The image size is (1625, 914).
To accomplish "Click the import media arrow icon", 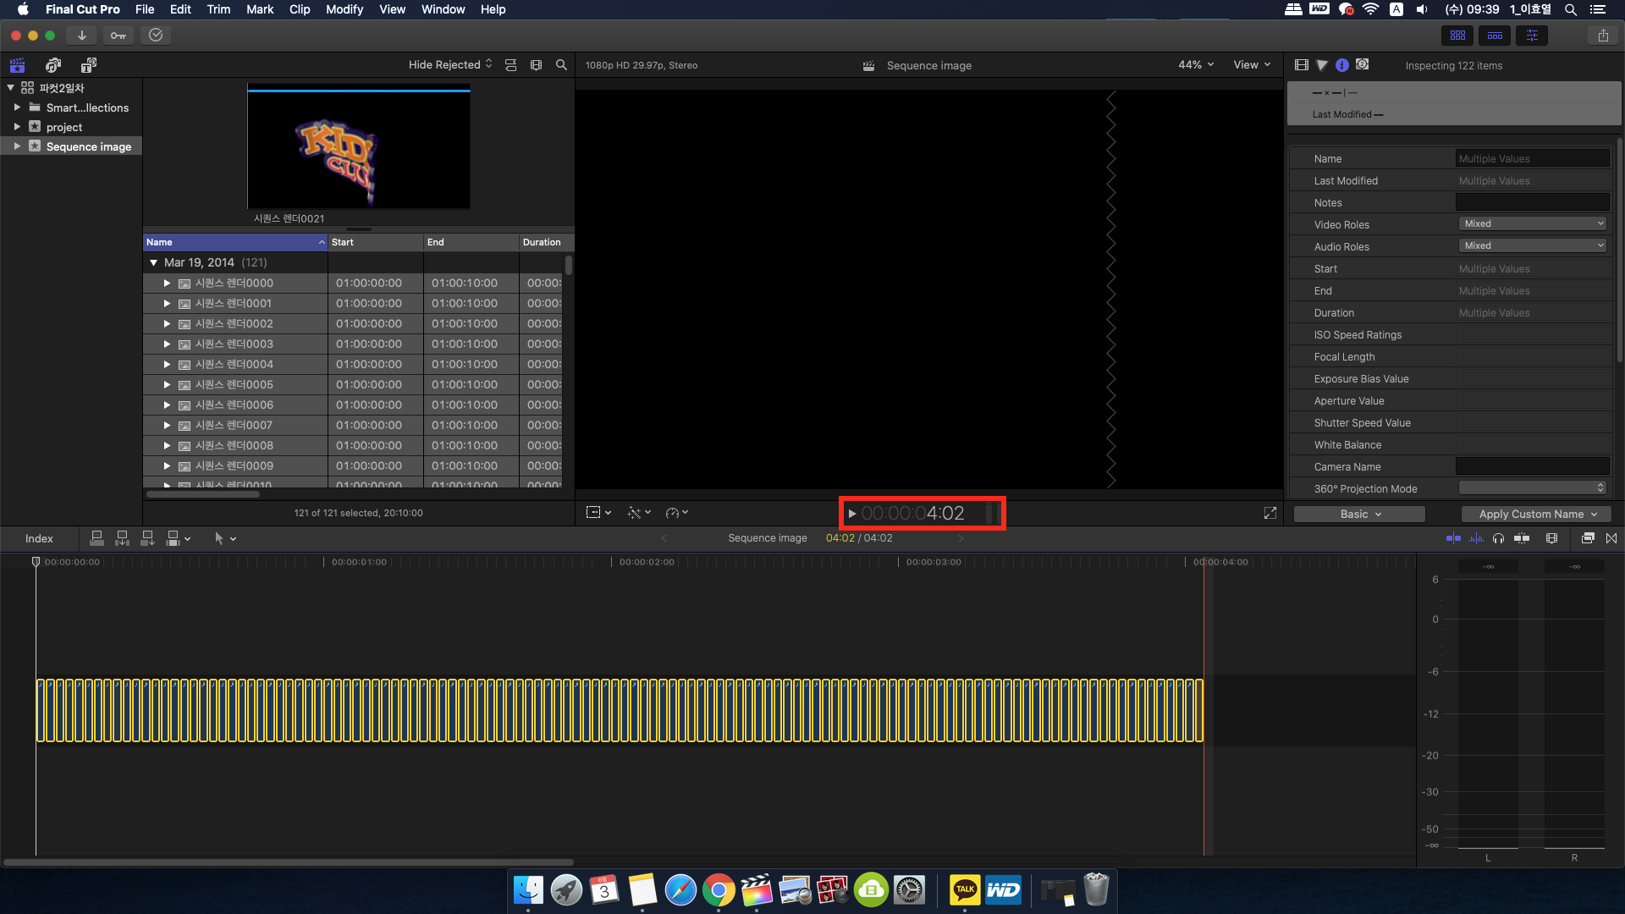I will (x=81, y=36).
